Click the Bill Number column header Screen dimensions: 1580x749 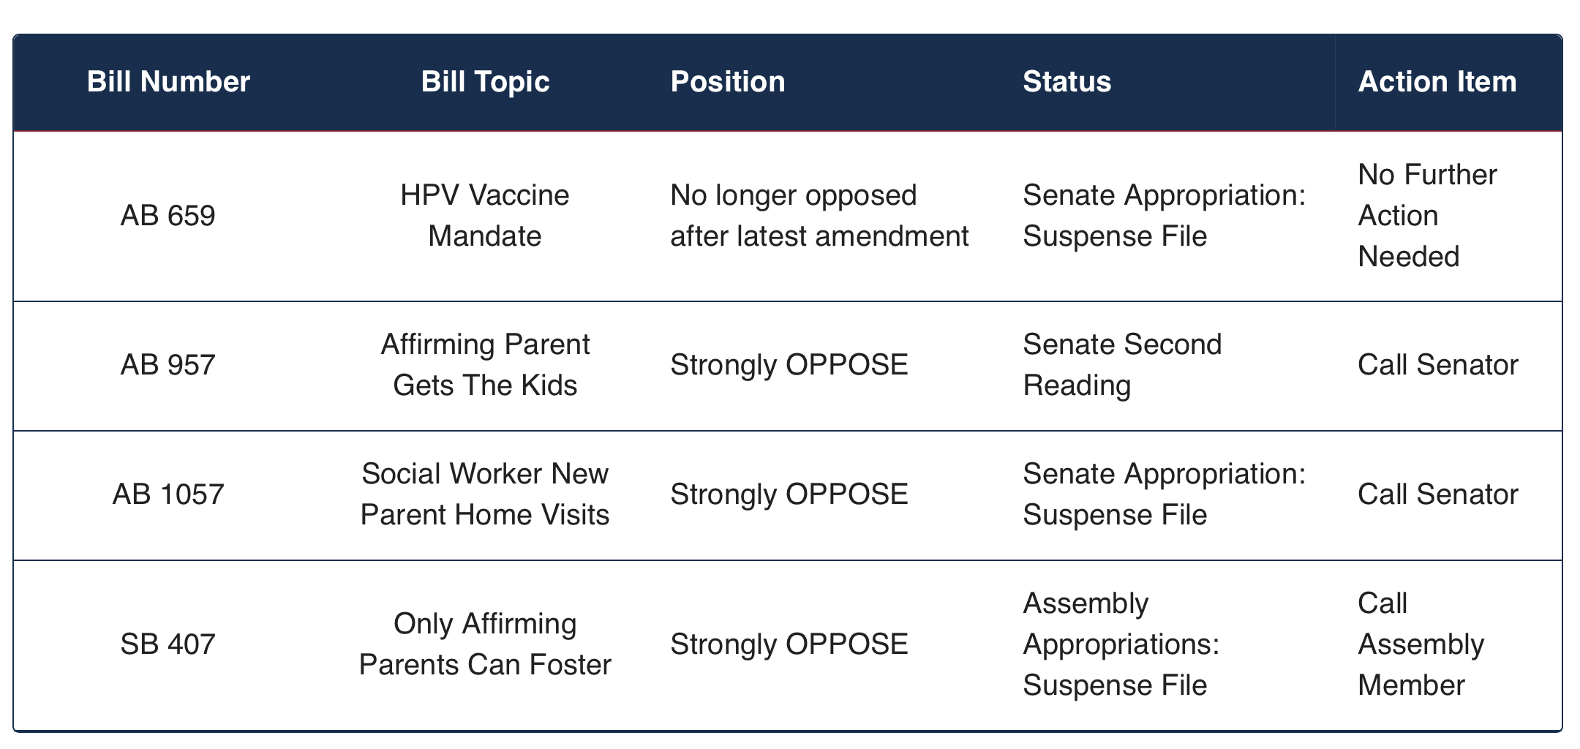pyautogui.click(x=168, y=82)
